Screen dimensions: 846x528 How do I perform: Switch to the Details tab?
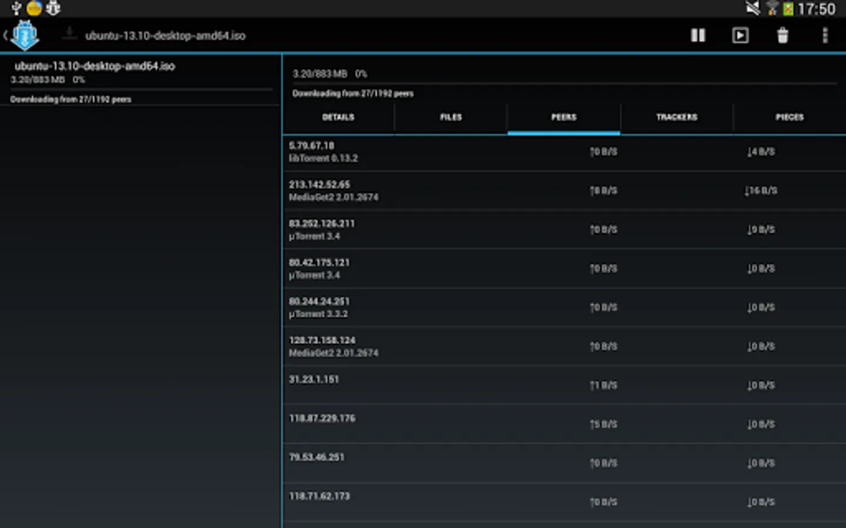(x=338, y=117)
